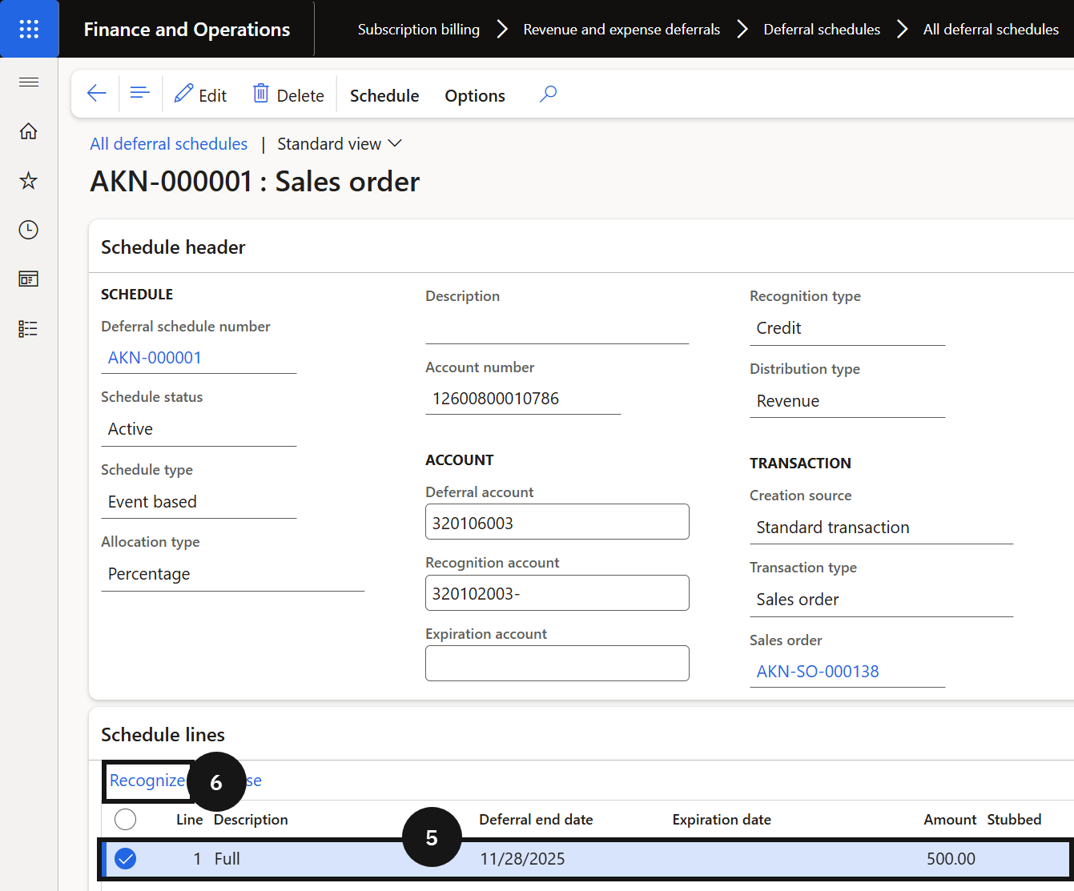Sort by Amount column header

(950, 820)
